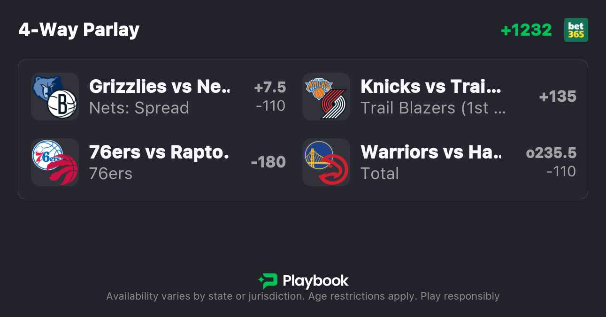The image size is (606, 317).
Task: Select the Nets +7.5 spread odds
Action: pos(270,97)
